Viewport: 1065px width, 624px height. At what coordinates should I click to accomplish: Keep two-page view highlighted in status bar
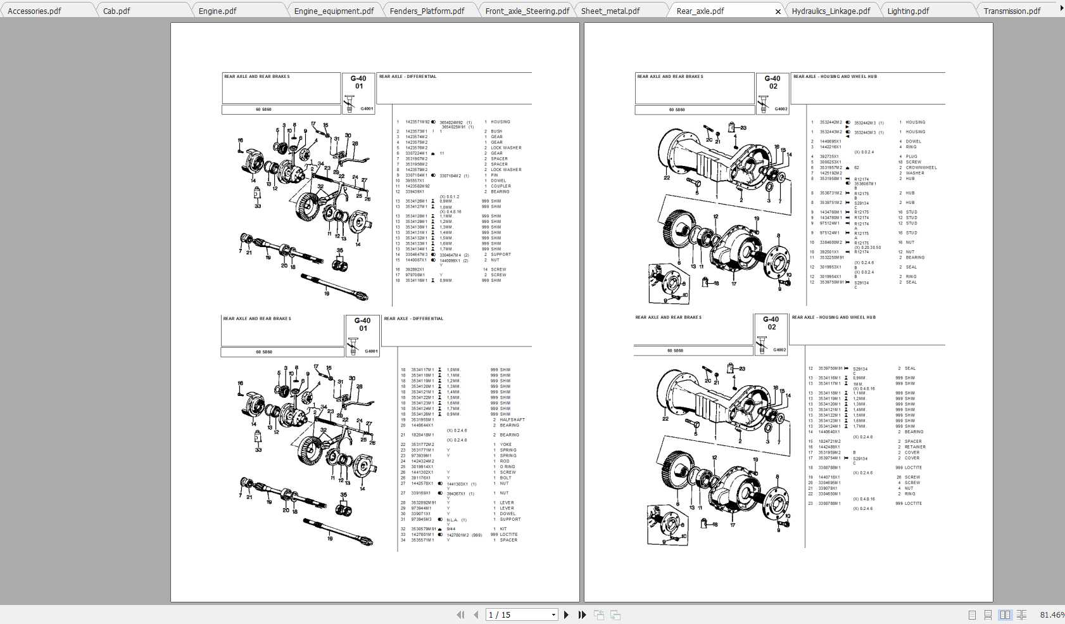(1004, 614)
